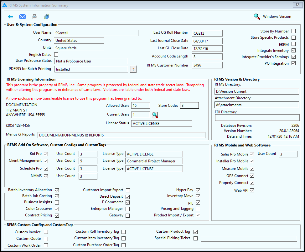Screen dimensions: 305x252
Task: Uncheck the Bid Pro checkbox
Action: point(46,154)
